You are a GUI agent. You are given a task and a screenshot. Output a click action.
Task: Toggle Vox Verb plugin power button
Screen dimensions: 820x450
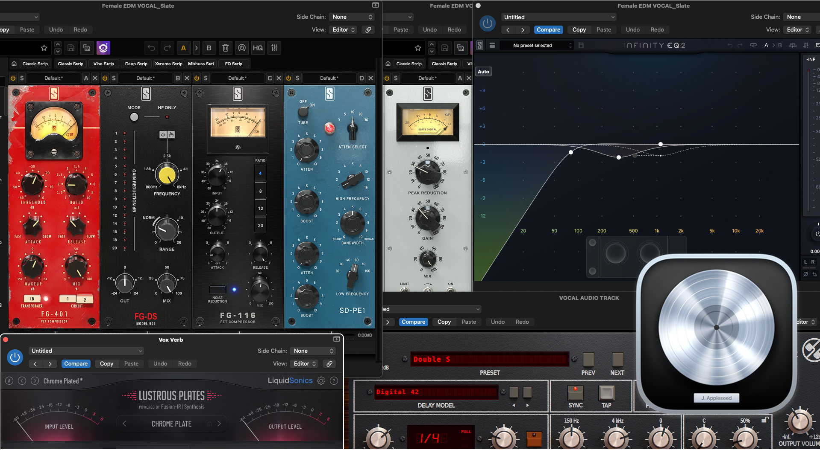[15, 357]
